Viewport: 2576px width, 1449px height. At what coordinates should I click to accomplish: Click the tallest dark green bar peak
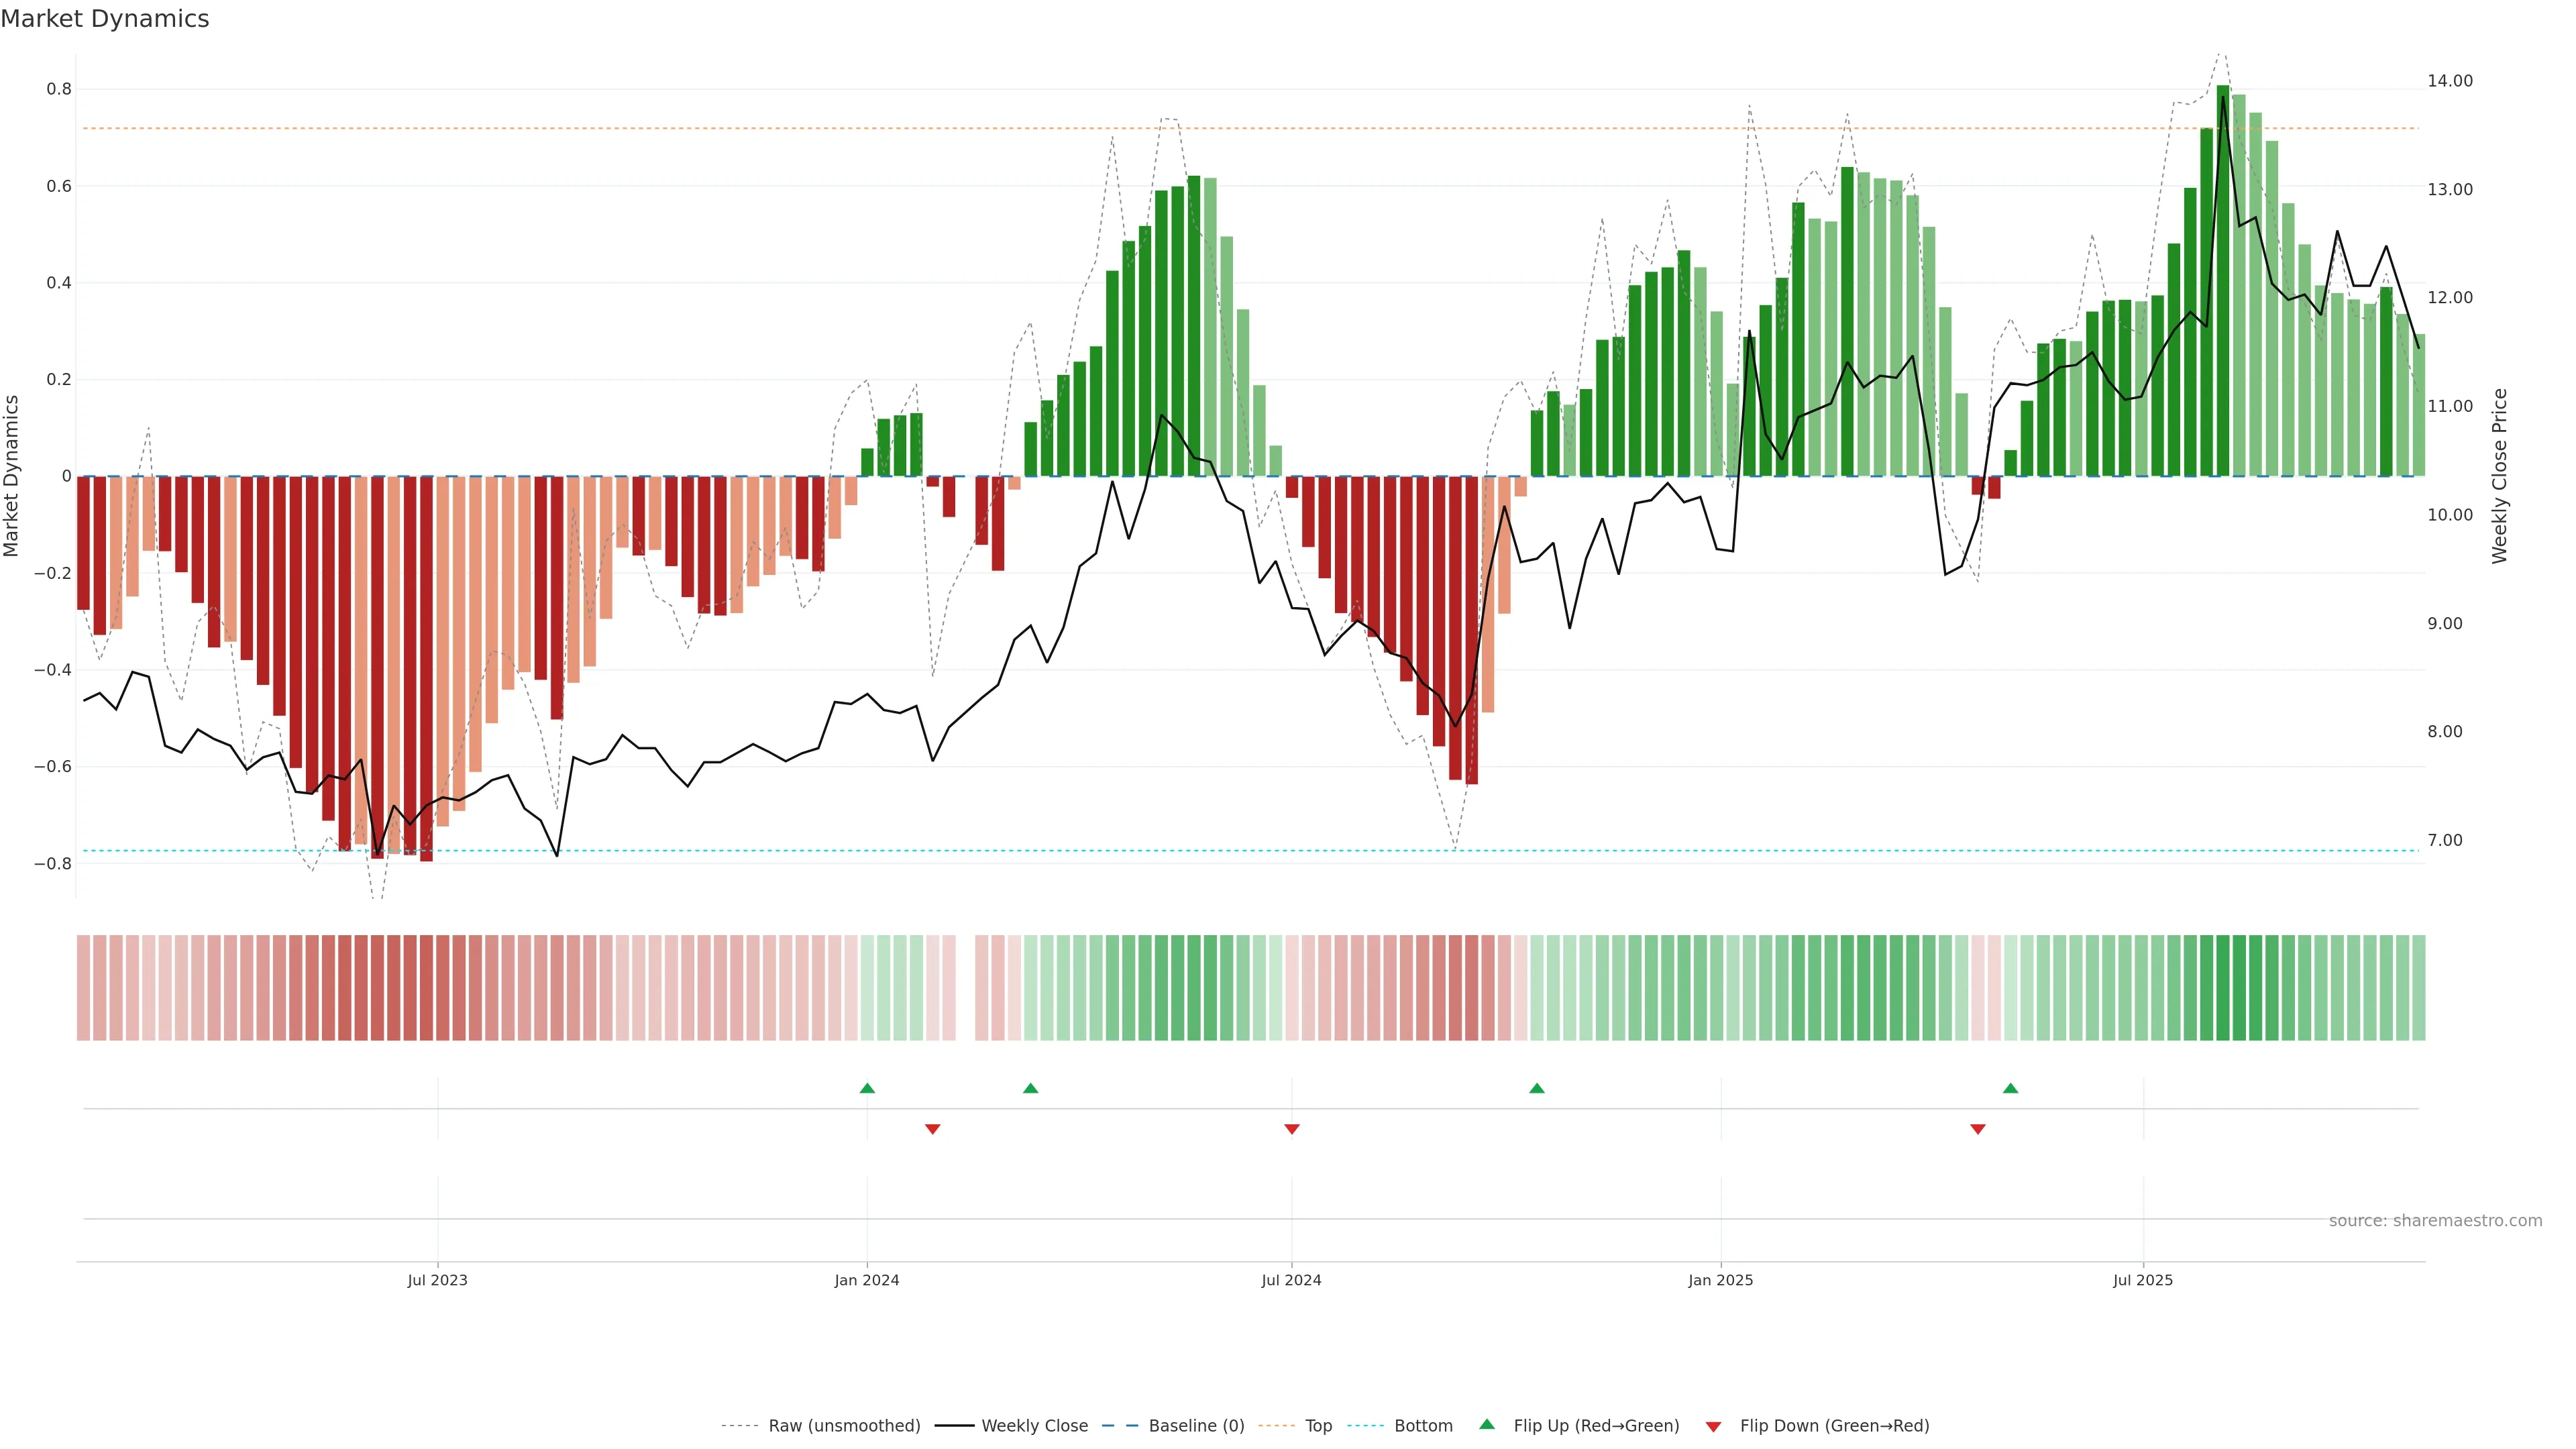coord(2222,90)
